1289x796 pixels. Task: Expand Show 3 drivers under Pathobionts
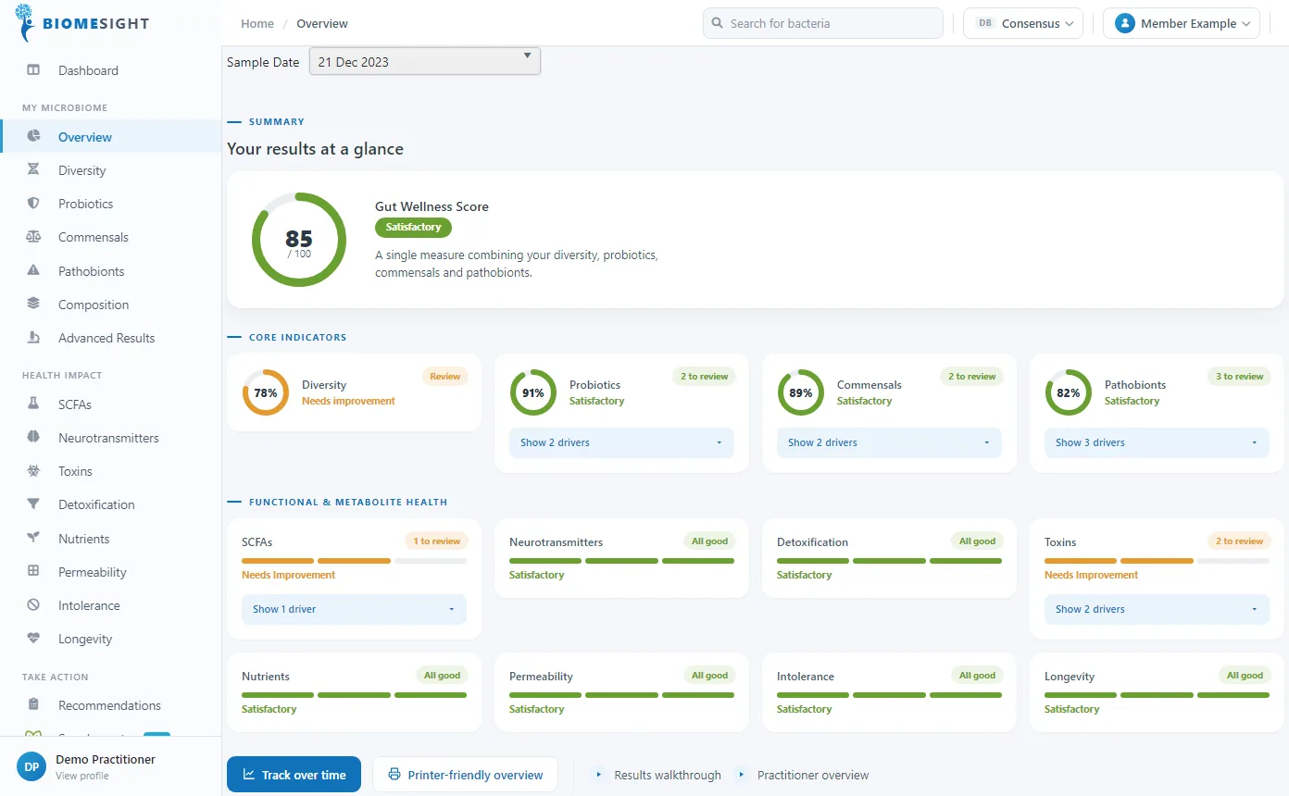click(x=1157, y=442)
